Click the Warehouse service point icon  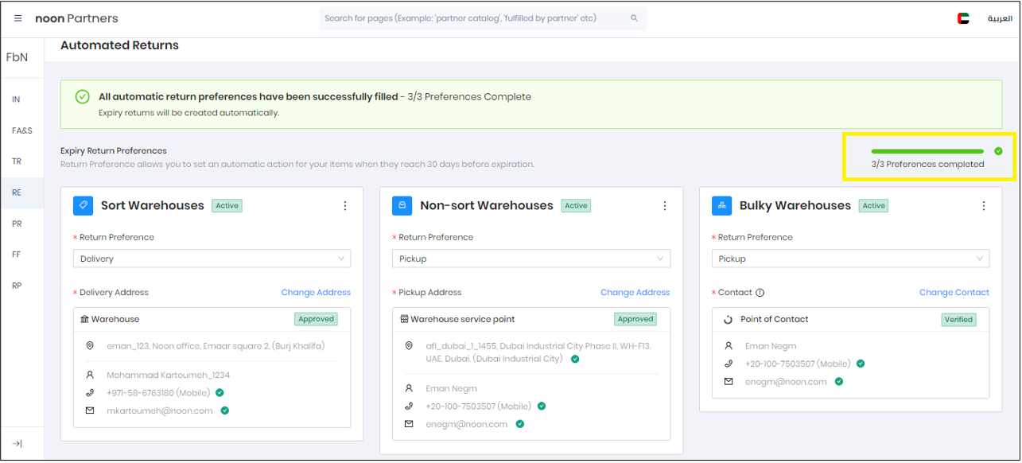404,319
